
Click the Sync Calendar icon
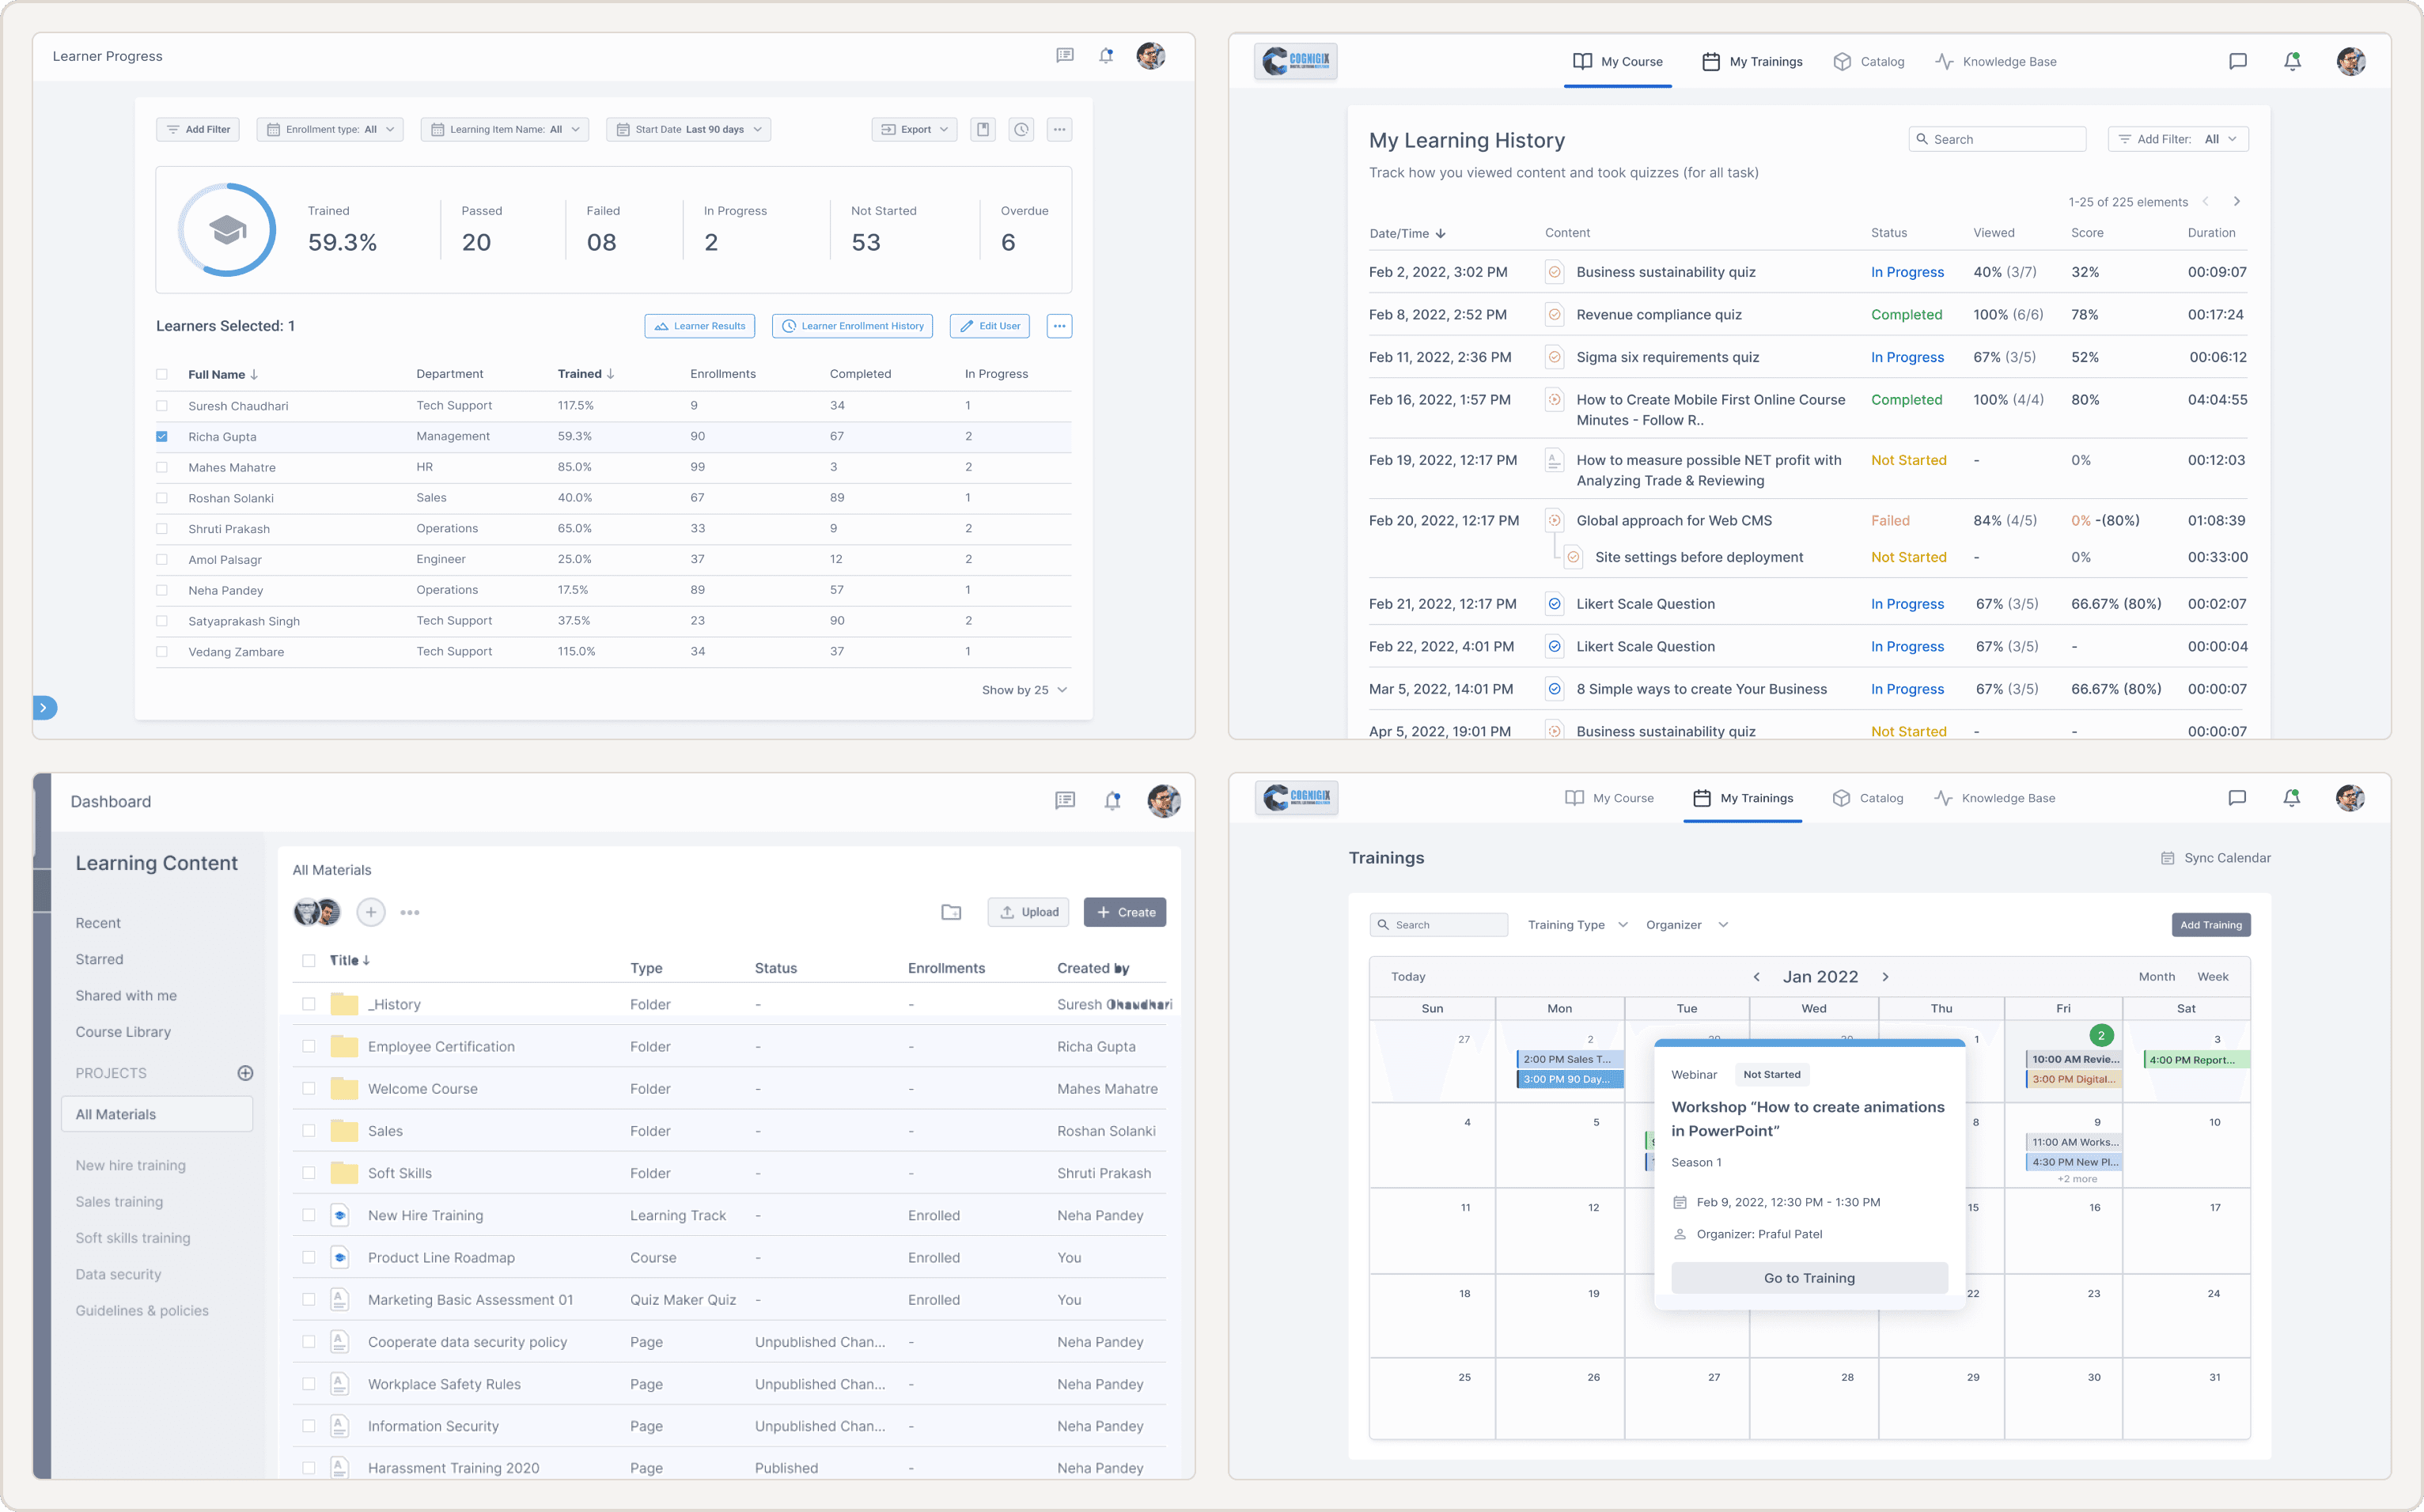pos(2167,858)
